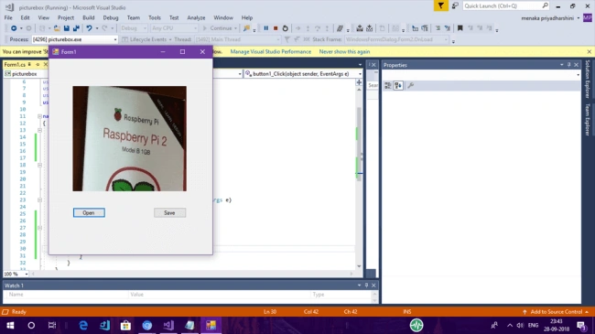Toggle the bookmark icon in toolbar
This screenshot has width=595, height=334.
pos(460,28)
